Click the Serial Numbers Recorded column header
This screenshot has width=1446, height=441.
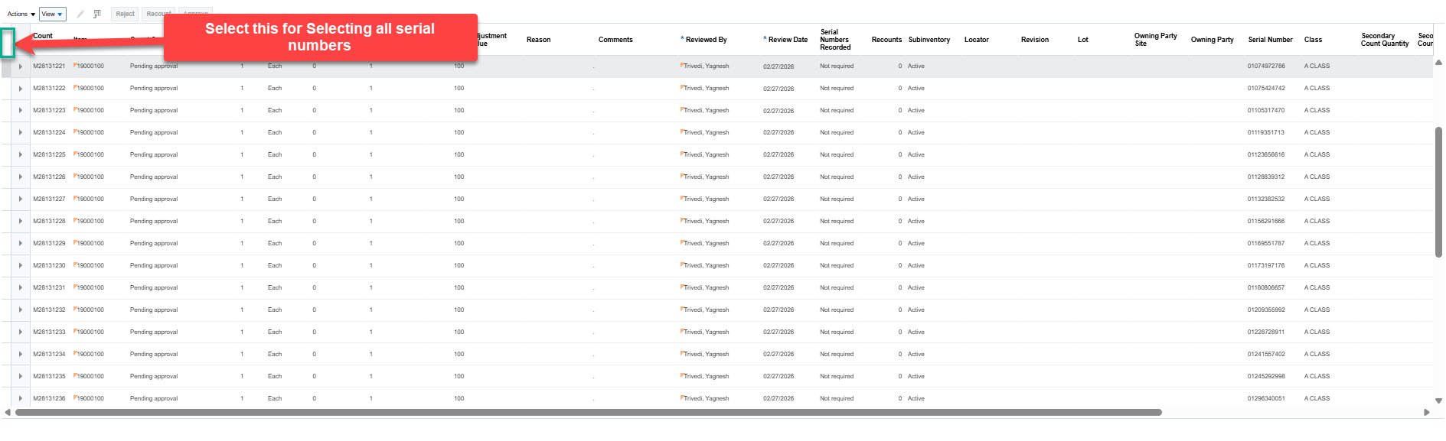(x=835, y=40)
